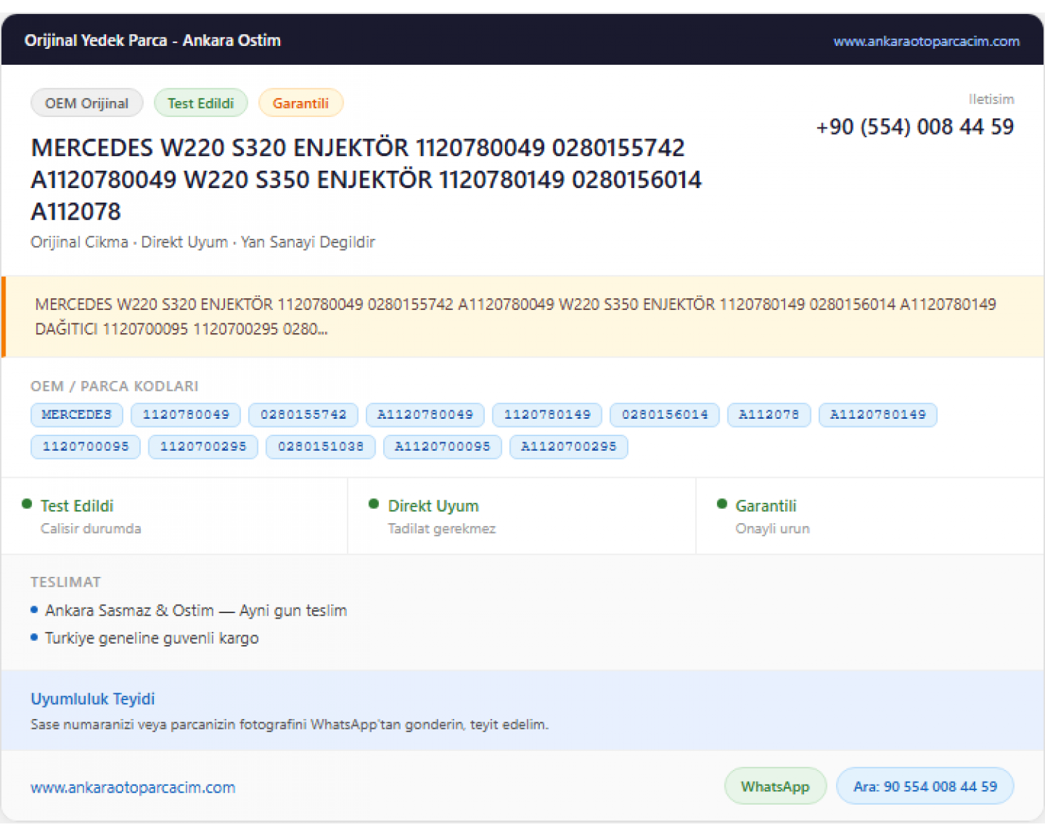
Task: Click the A1120700295 code chip
Action: click(x=568, y=447)
